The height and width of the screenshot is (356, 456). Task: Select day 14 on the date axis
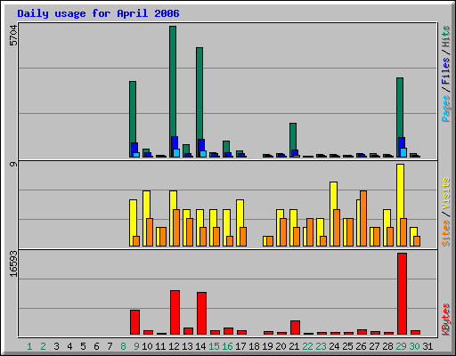[x=200, y=346]
